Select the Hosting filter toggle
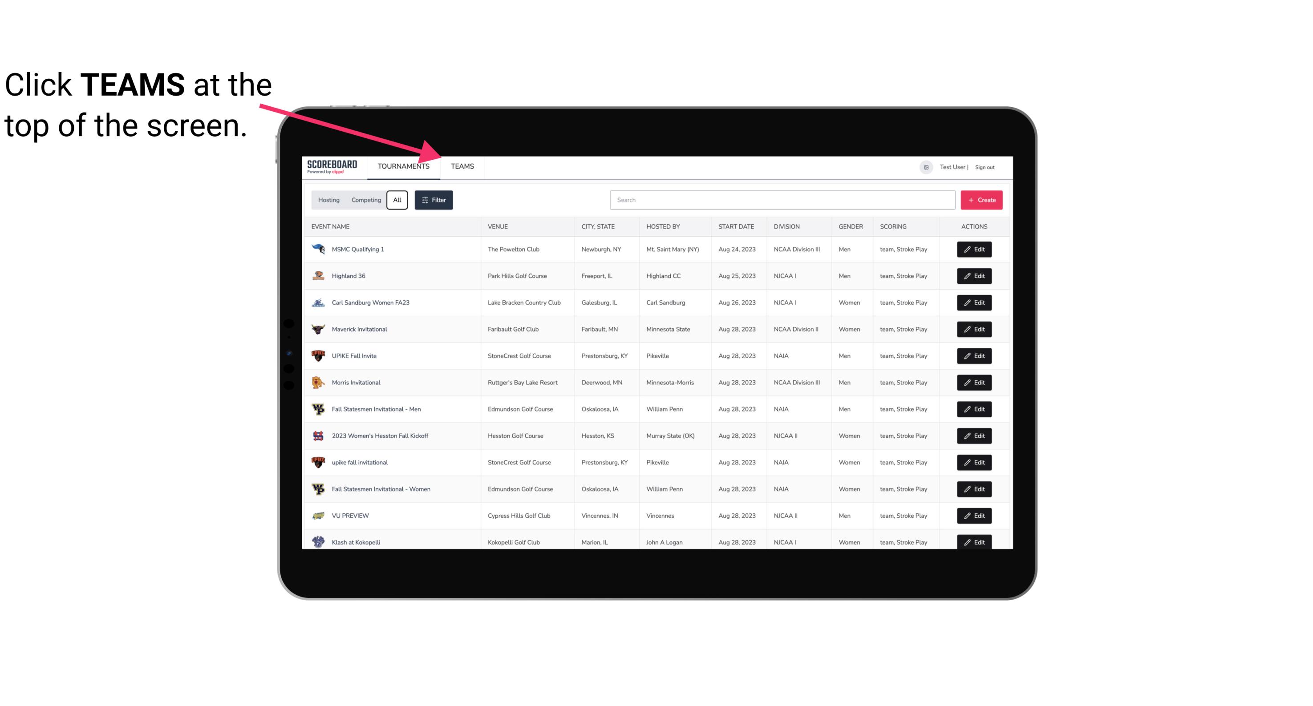The image size is (1313, 706). pos(328,200)
